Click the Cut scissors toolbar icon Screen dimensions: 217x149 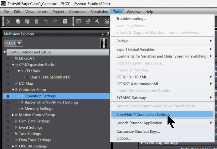point(8,21)
